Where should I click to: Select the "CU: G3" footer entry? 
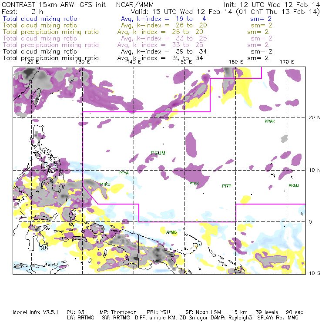click(75, 312)
